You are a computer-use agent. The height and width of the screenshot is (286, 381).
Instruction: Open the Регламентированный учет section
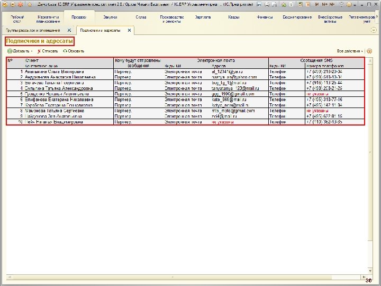tap(362, 19)
